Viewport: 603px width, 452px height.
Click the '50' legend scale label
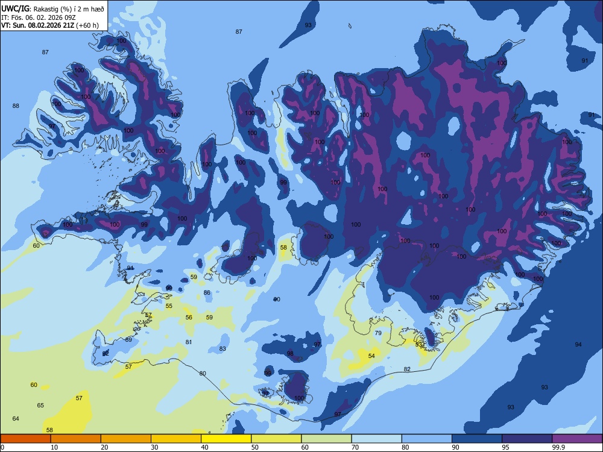[x=254, y=447]
